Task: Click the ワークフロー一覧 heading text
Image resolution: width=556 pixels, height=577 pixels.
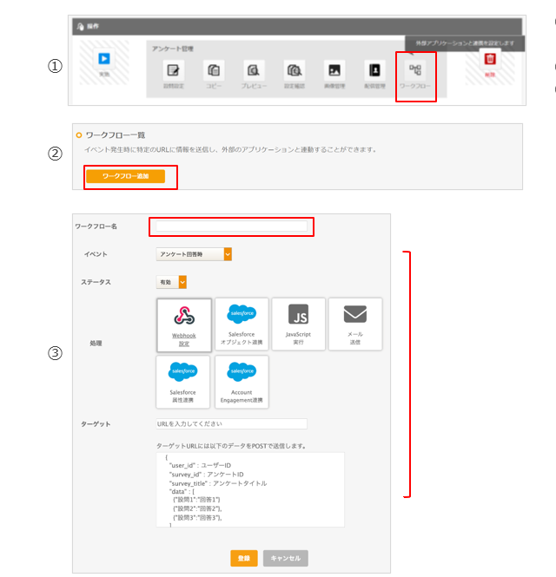Action: [x=116, y=135]
